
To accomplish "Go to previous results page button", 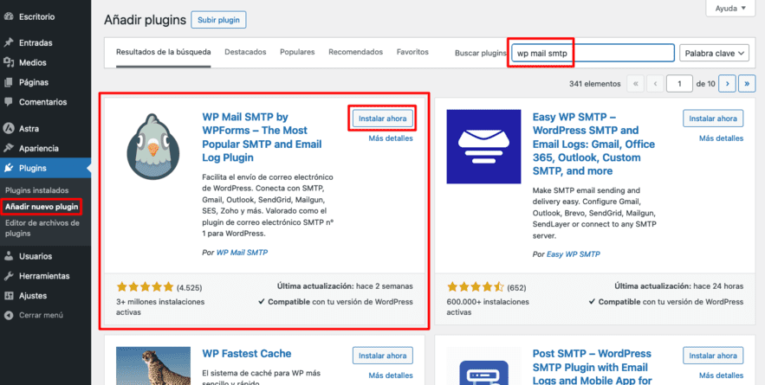I will [x=655, y=84].
